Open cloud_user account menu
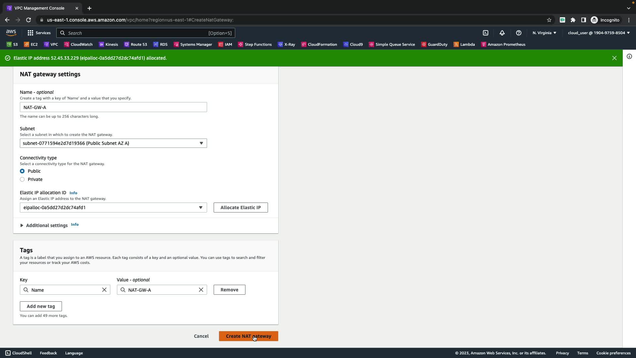Screen dimensions: 636x358 [599, 33]
